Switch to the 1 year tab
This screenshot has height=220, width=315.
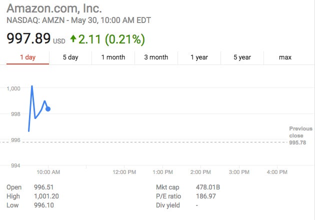point(199,57)
